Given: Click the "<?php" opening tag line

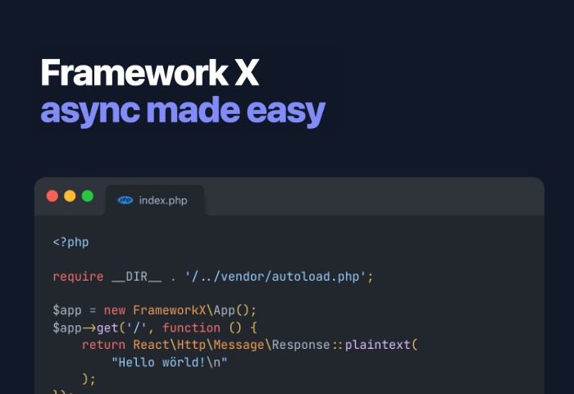Looking at the screenshot, I should [x=71, y=242].
